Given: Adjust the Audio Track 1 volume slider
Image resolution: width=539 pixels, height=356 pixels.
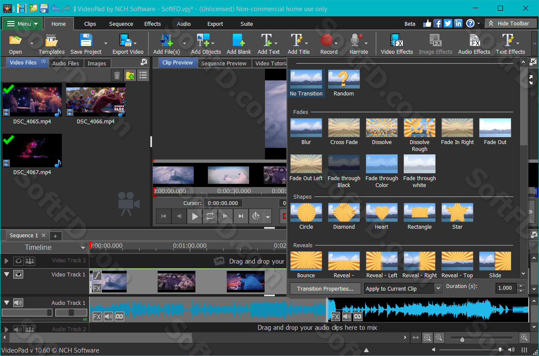Looking at the screenshot, I should tap(27, 313).
